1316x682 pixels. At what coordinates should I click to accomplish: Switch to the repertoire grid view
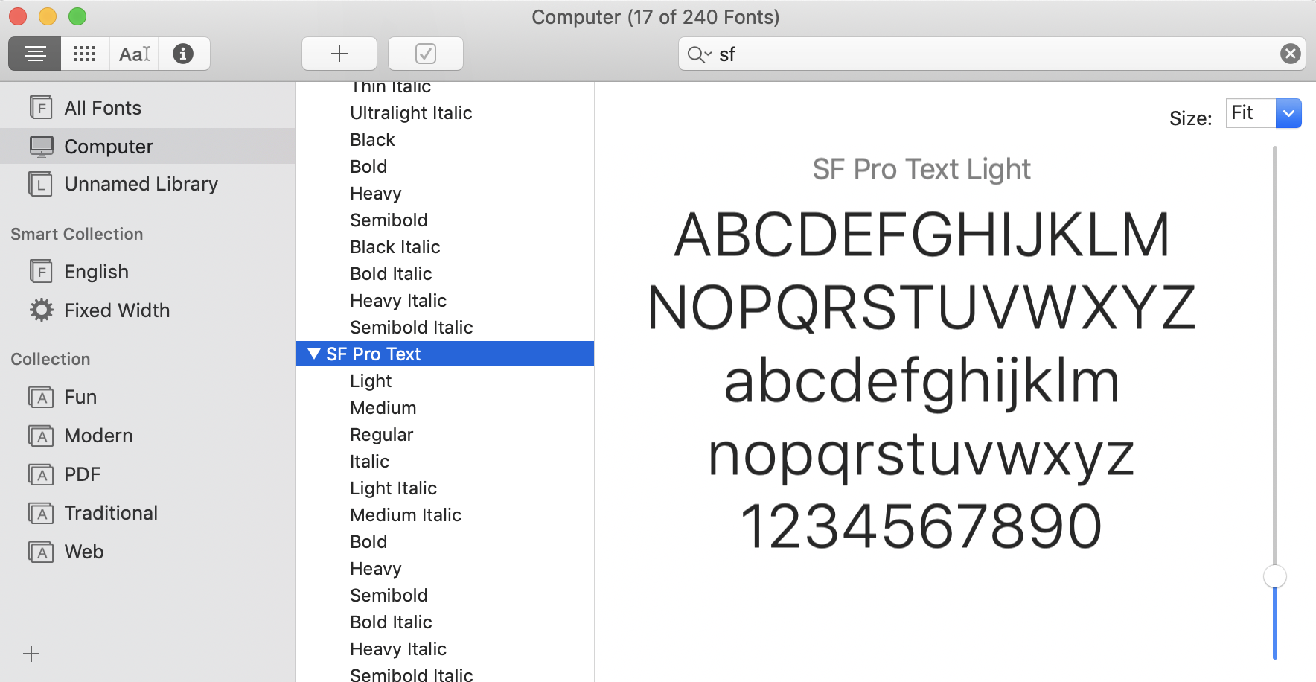coord(85,54)
